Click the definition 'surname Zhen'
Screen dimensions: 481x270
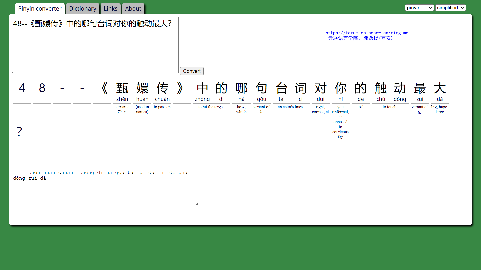click(122, 109)
